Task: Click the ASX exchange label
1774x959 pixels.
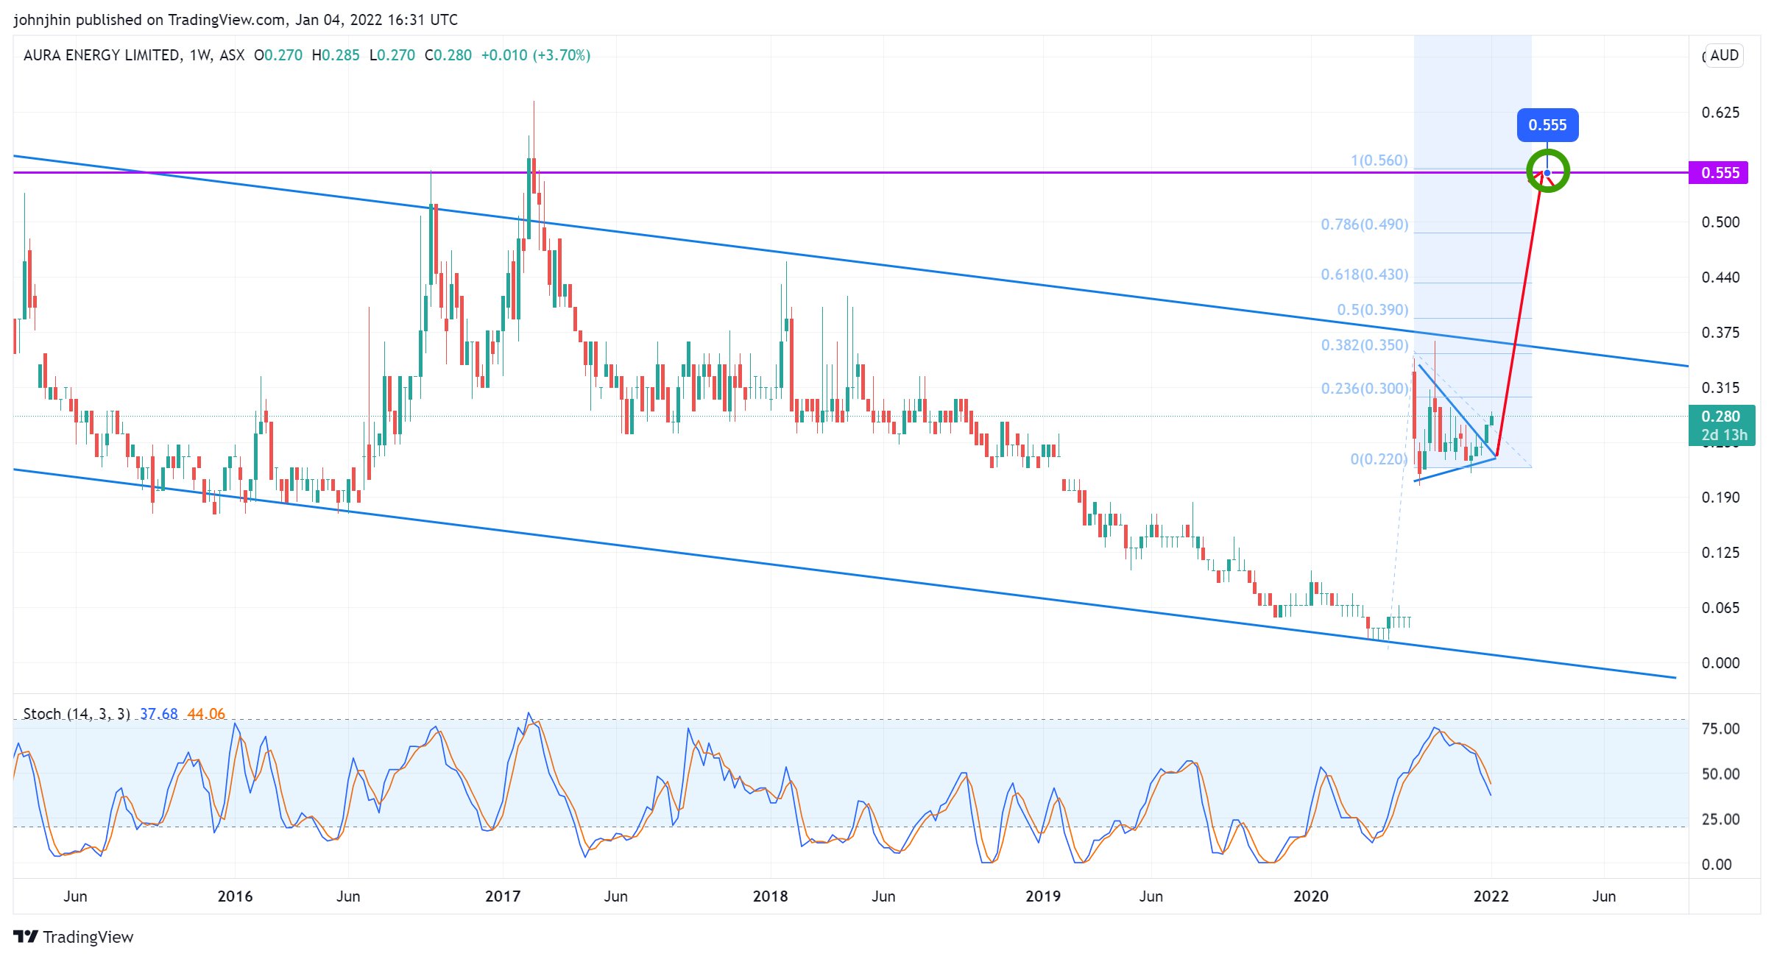Action: pyautogui.click(x=232, y=55)
